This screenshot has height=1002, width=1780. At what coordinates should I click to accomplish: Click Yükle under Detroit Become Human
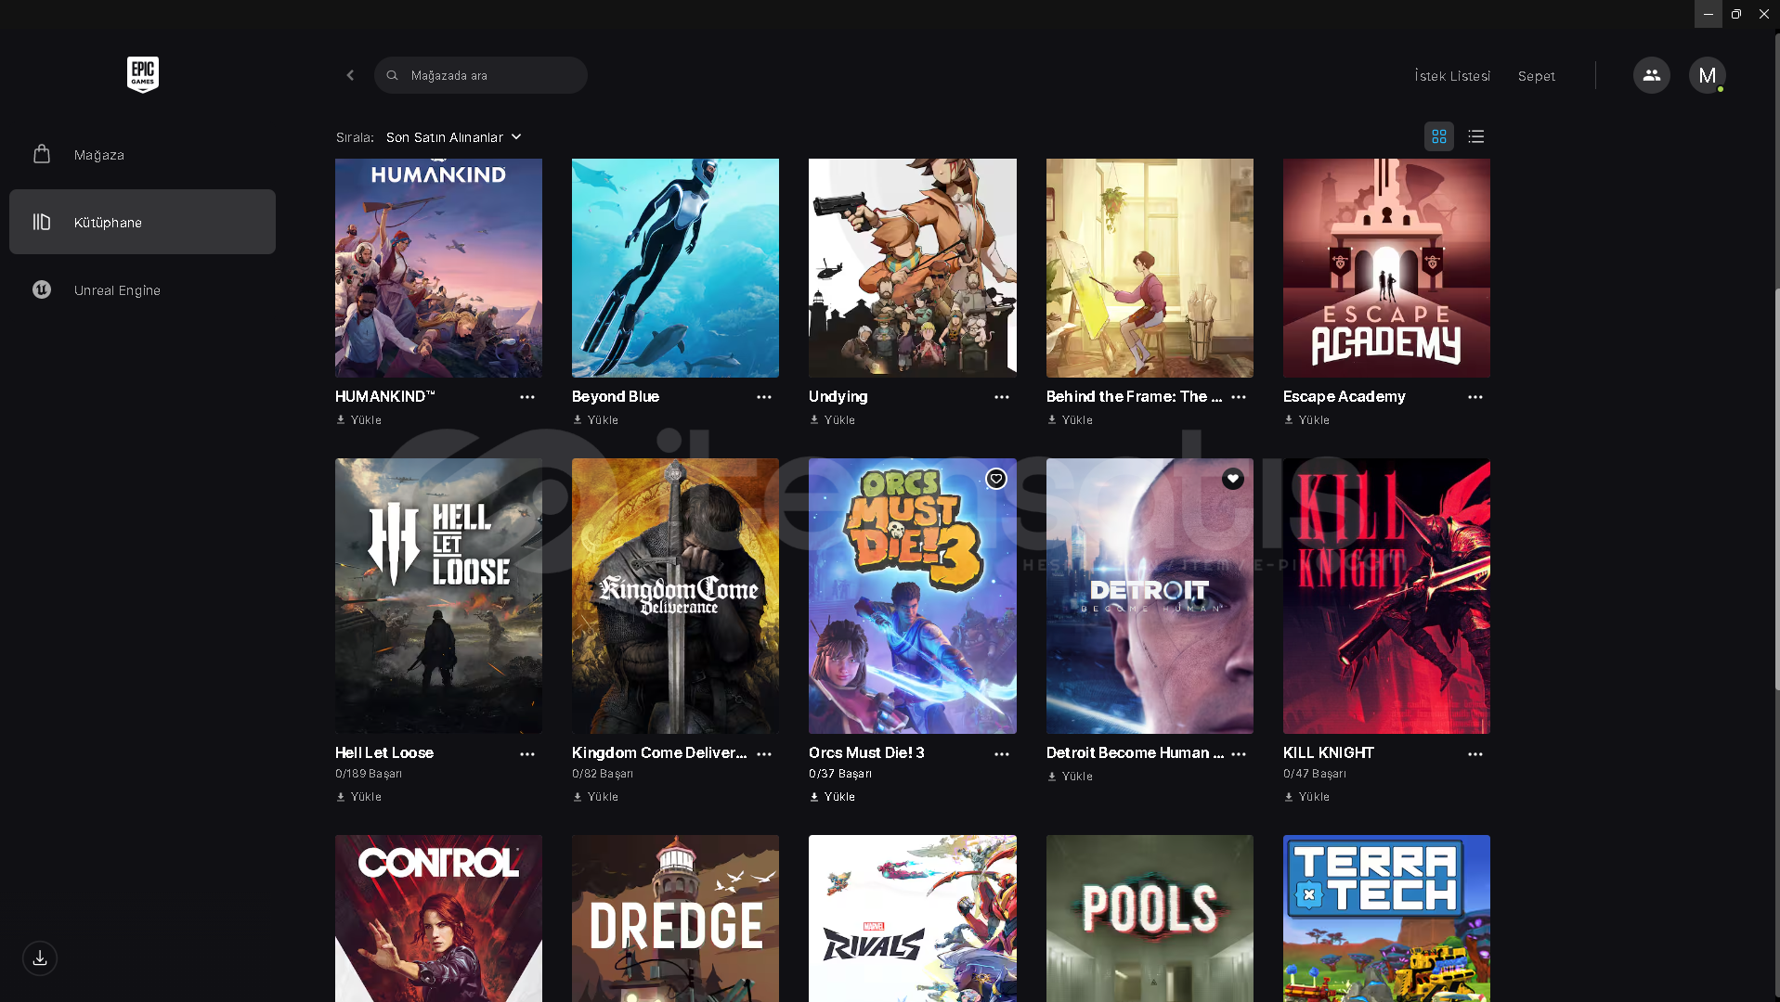pos(1070,777)
